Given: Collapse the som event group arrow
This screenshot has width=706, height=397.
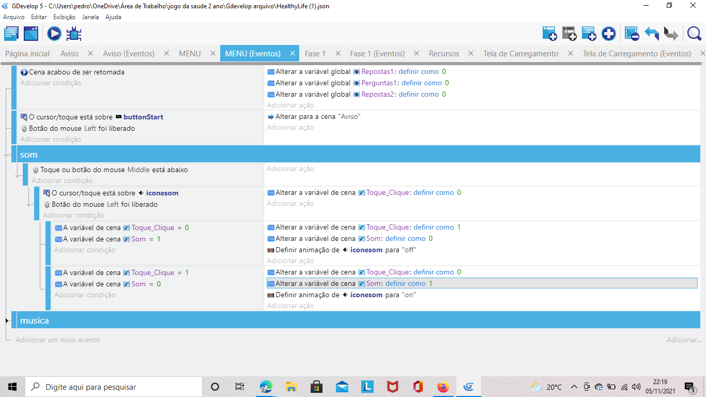Looking at the screenshot, I should [6, 155].
